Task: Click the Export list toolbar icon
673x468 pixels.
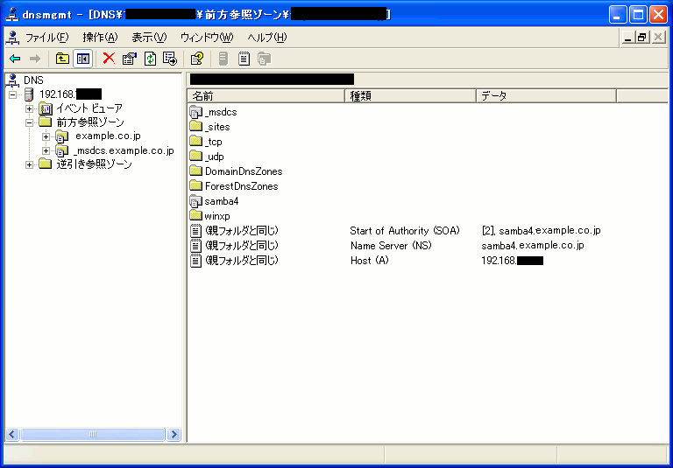Action: pos(170,59)
